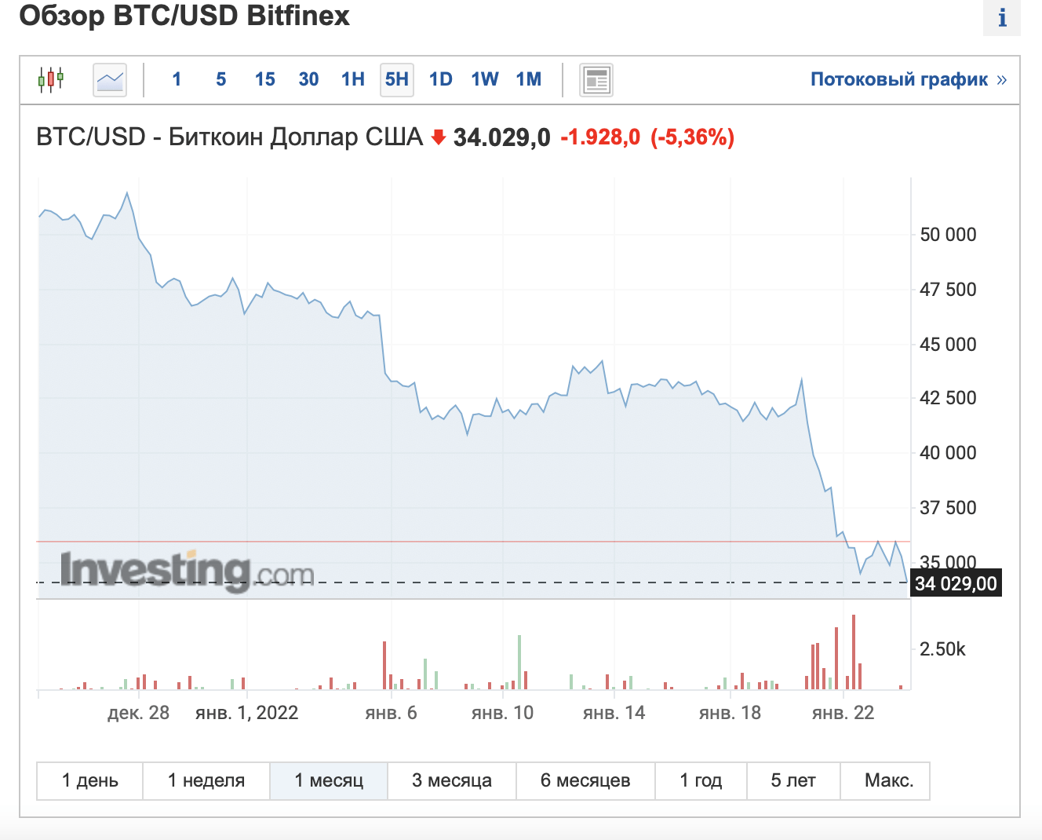1042x840 pixels.
Task: Click the янв. 22 date label
Action: [x=843, y=713]
